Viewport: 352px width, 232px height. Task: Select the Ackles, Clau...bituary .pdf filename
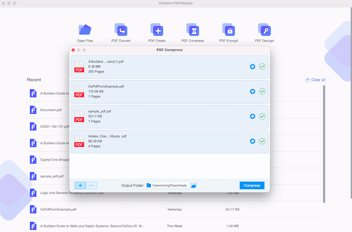107,136
